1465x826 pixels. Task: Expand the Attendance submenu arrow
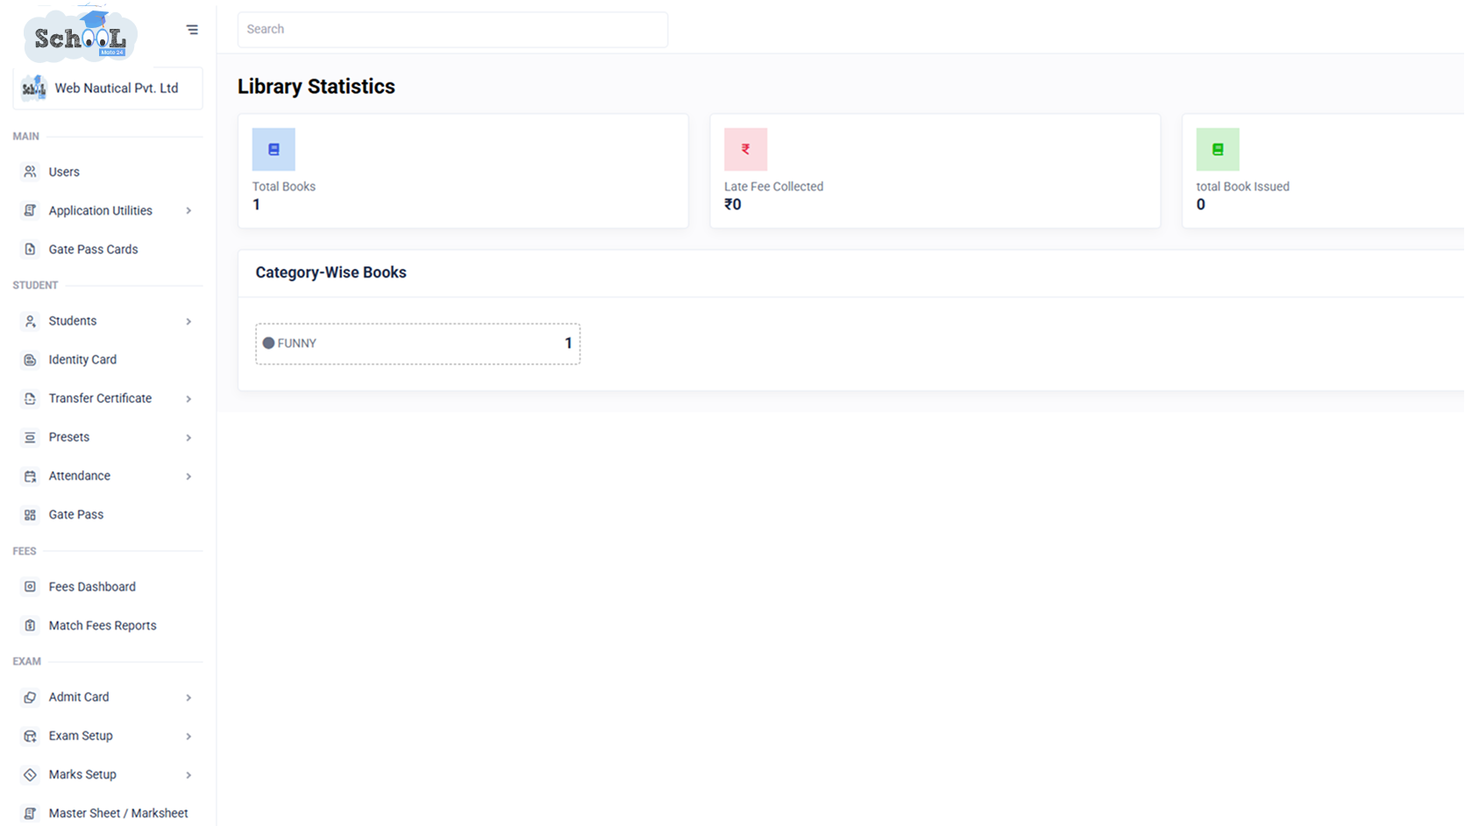coord(188,477)
